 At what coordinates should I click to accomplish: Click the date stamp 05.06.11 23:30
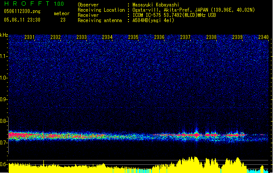pyautogui.click(x=22, y=20)
